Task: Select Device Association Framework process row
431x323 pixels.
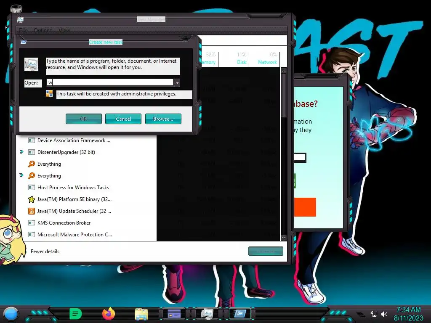Action: click(x=87, y=140)
